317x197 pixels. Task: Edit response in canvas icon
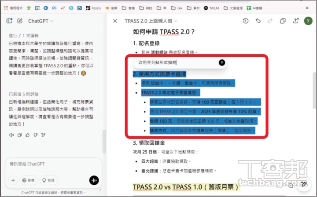pos(43,135)
